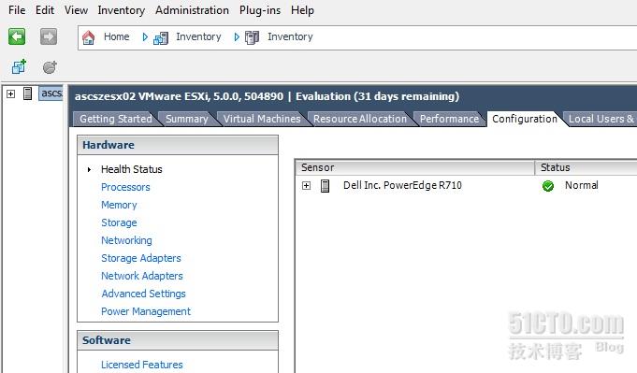Click the green Normal status checkmark icon

click(x=548, y=186)
